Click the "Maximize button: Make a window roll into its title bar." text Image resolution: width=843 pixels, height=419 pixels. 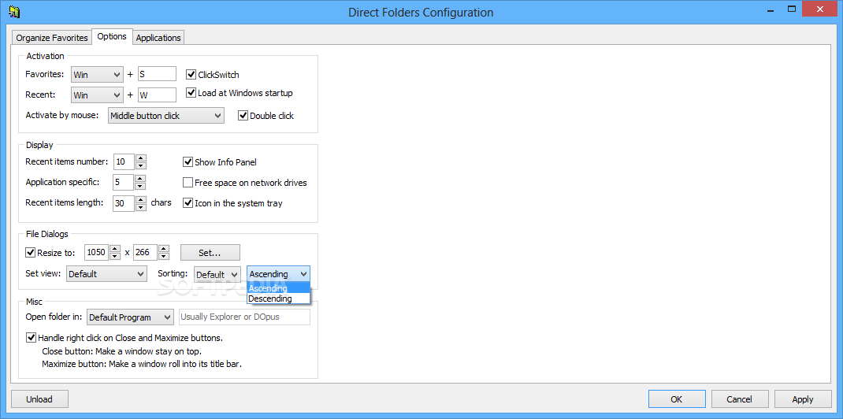(x=142, y=364)
